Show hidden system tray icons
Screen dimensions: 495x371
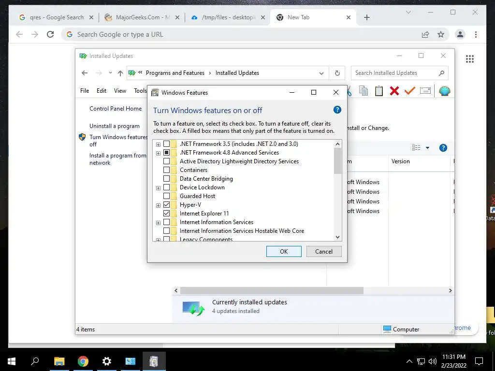(409, 361)
